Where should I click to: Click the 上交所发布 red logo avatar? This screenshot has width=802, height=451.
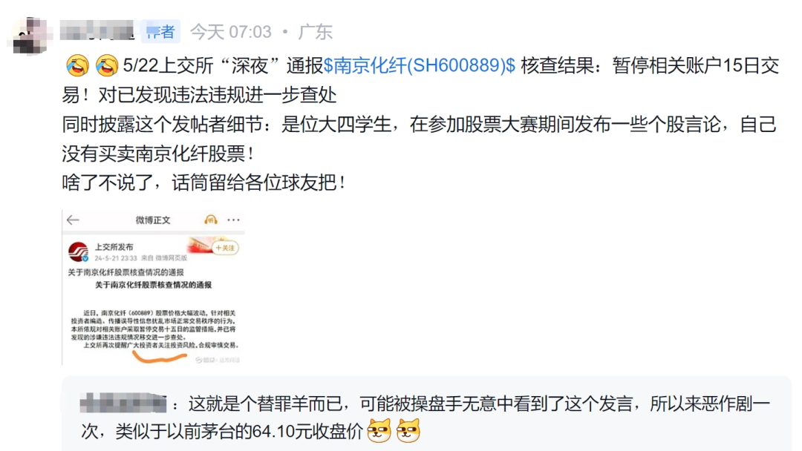[79, 251]
